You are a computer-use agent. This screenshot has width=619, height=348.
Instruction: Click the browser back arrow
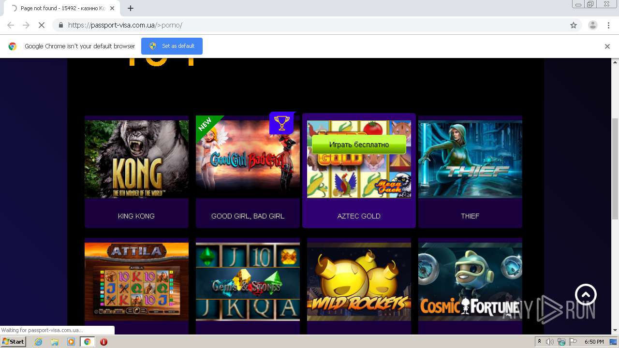[x=11, y=25]
